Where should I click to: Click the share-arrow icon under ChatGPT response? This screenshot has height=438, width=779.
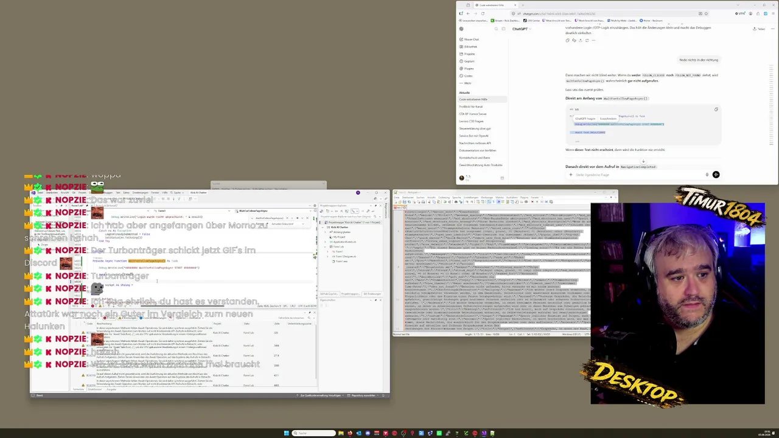pos(580,40)
